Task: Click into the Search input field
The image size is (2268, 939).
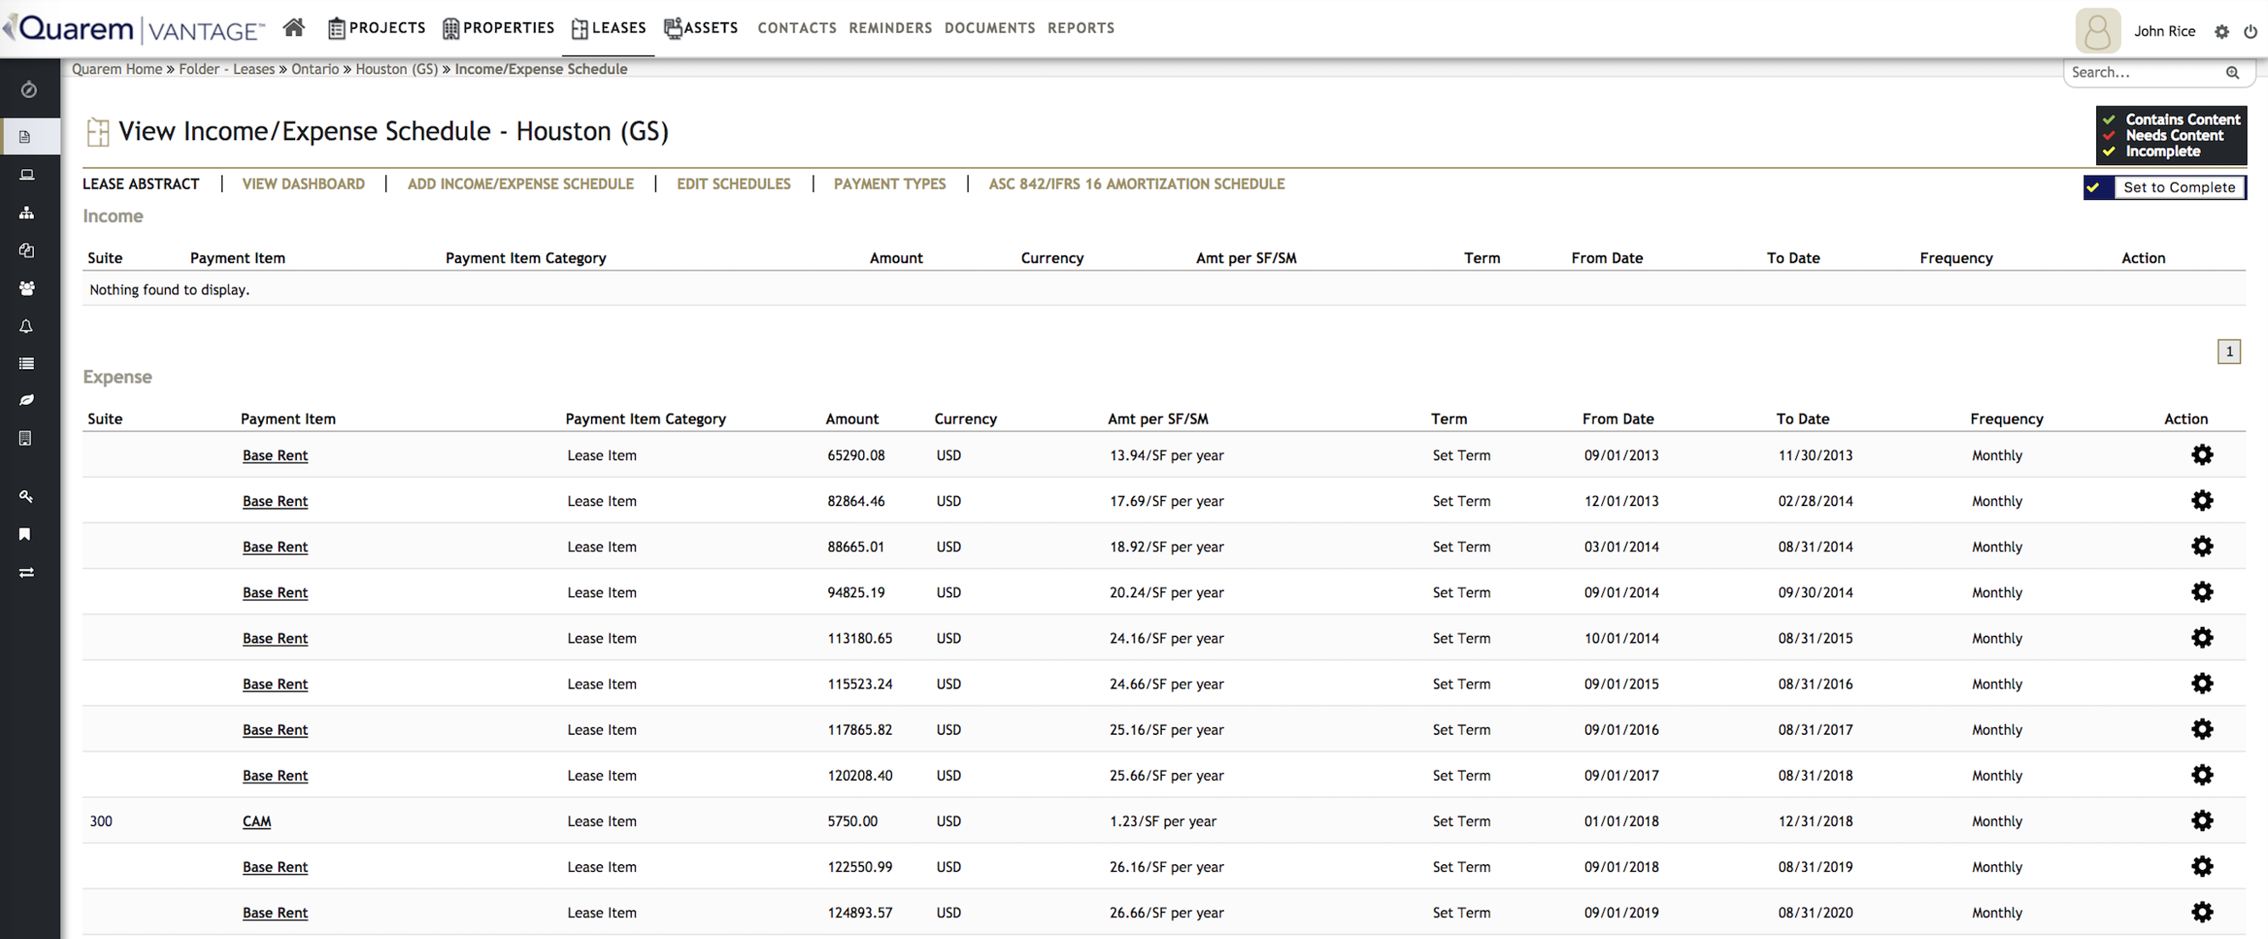Action: 2140,73
